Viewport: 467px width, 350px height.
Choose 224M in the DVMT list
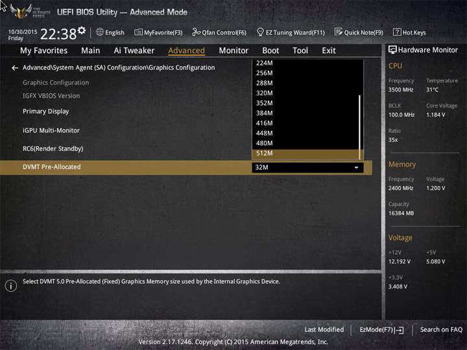305,63
